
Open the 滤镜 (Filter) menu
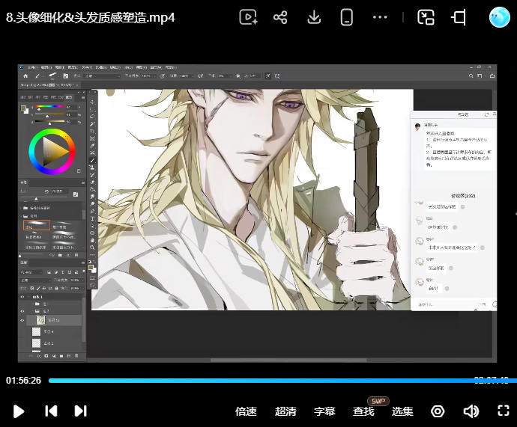point(115,67)
